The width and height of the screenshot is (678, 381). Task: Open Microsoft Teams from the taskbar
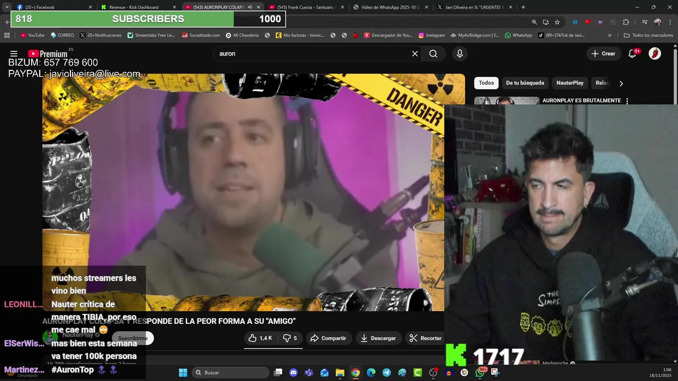click(309, 373)
